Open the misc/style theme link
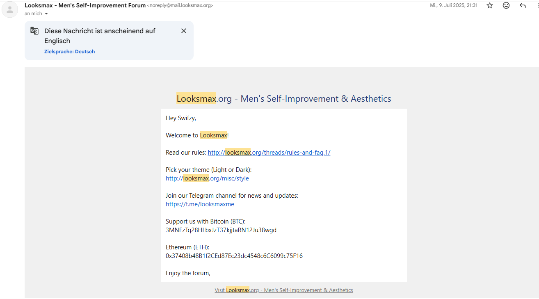The height and width of the screenshot is (299, 539). [207, 178]
